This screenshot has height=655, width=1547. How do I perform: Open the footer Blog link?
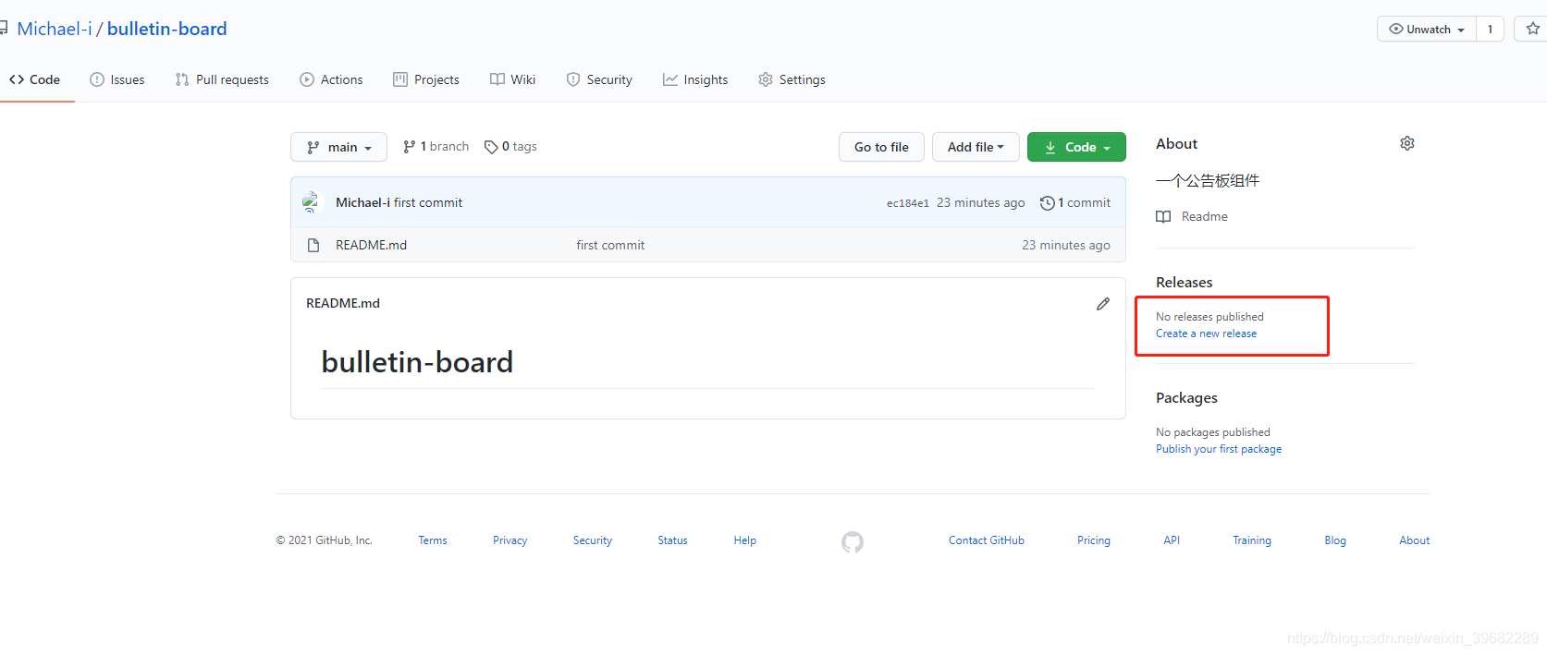click(1335, 540)
